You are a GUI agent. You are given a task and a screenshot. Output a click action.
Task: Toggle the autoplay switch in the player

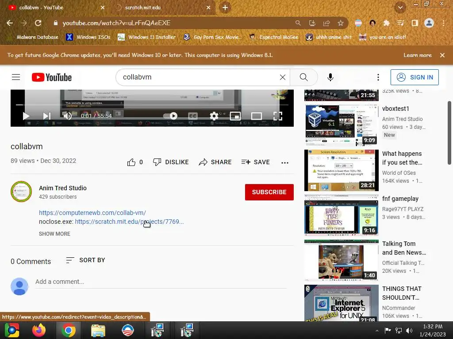pos(170,116)
